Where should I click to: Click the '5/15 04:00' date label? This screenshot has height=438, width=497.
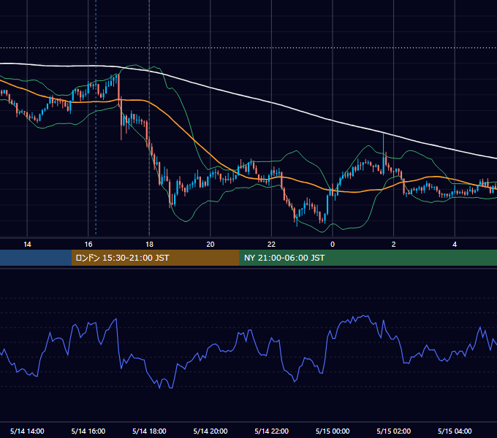coord(455,431)
